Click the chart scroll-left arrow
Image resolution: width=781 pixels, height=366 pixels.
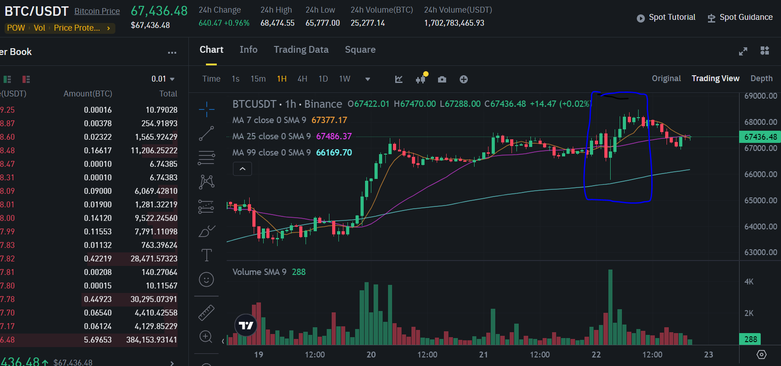click(223, 341)
